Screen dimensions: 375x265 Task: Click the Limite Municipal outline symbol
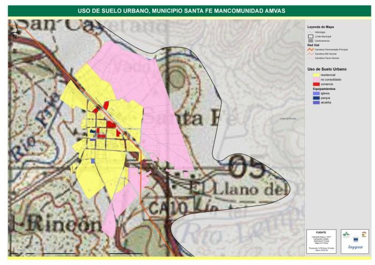click(310, 36)
